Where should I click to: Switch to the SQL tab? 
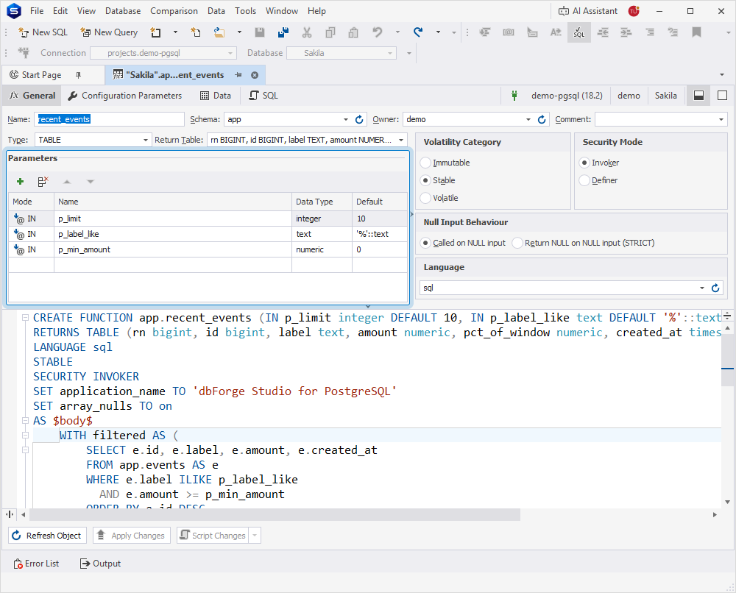point(263,96)
